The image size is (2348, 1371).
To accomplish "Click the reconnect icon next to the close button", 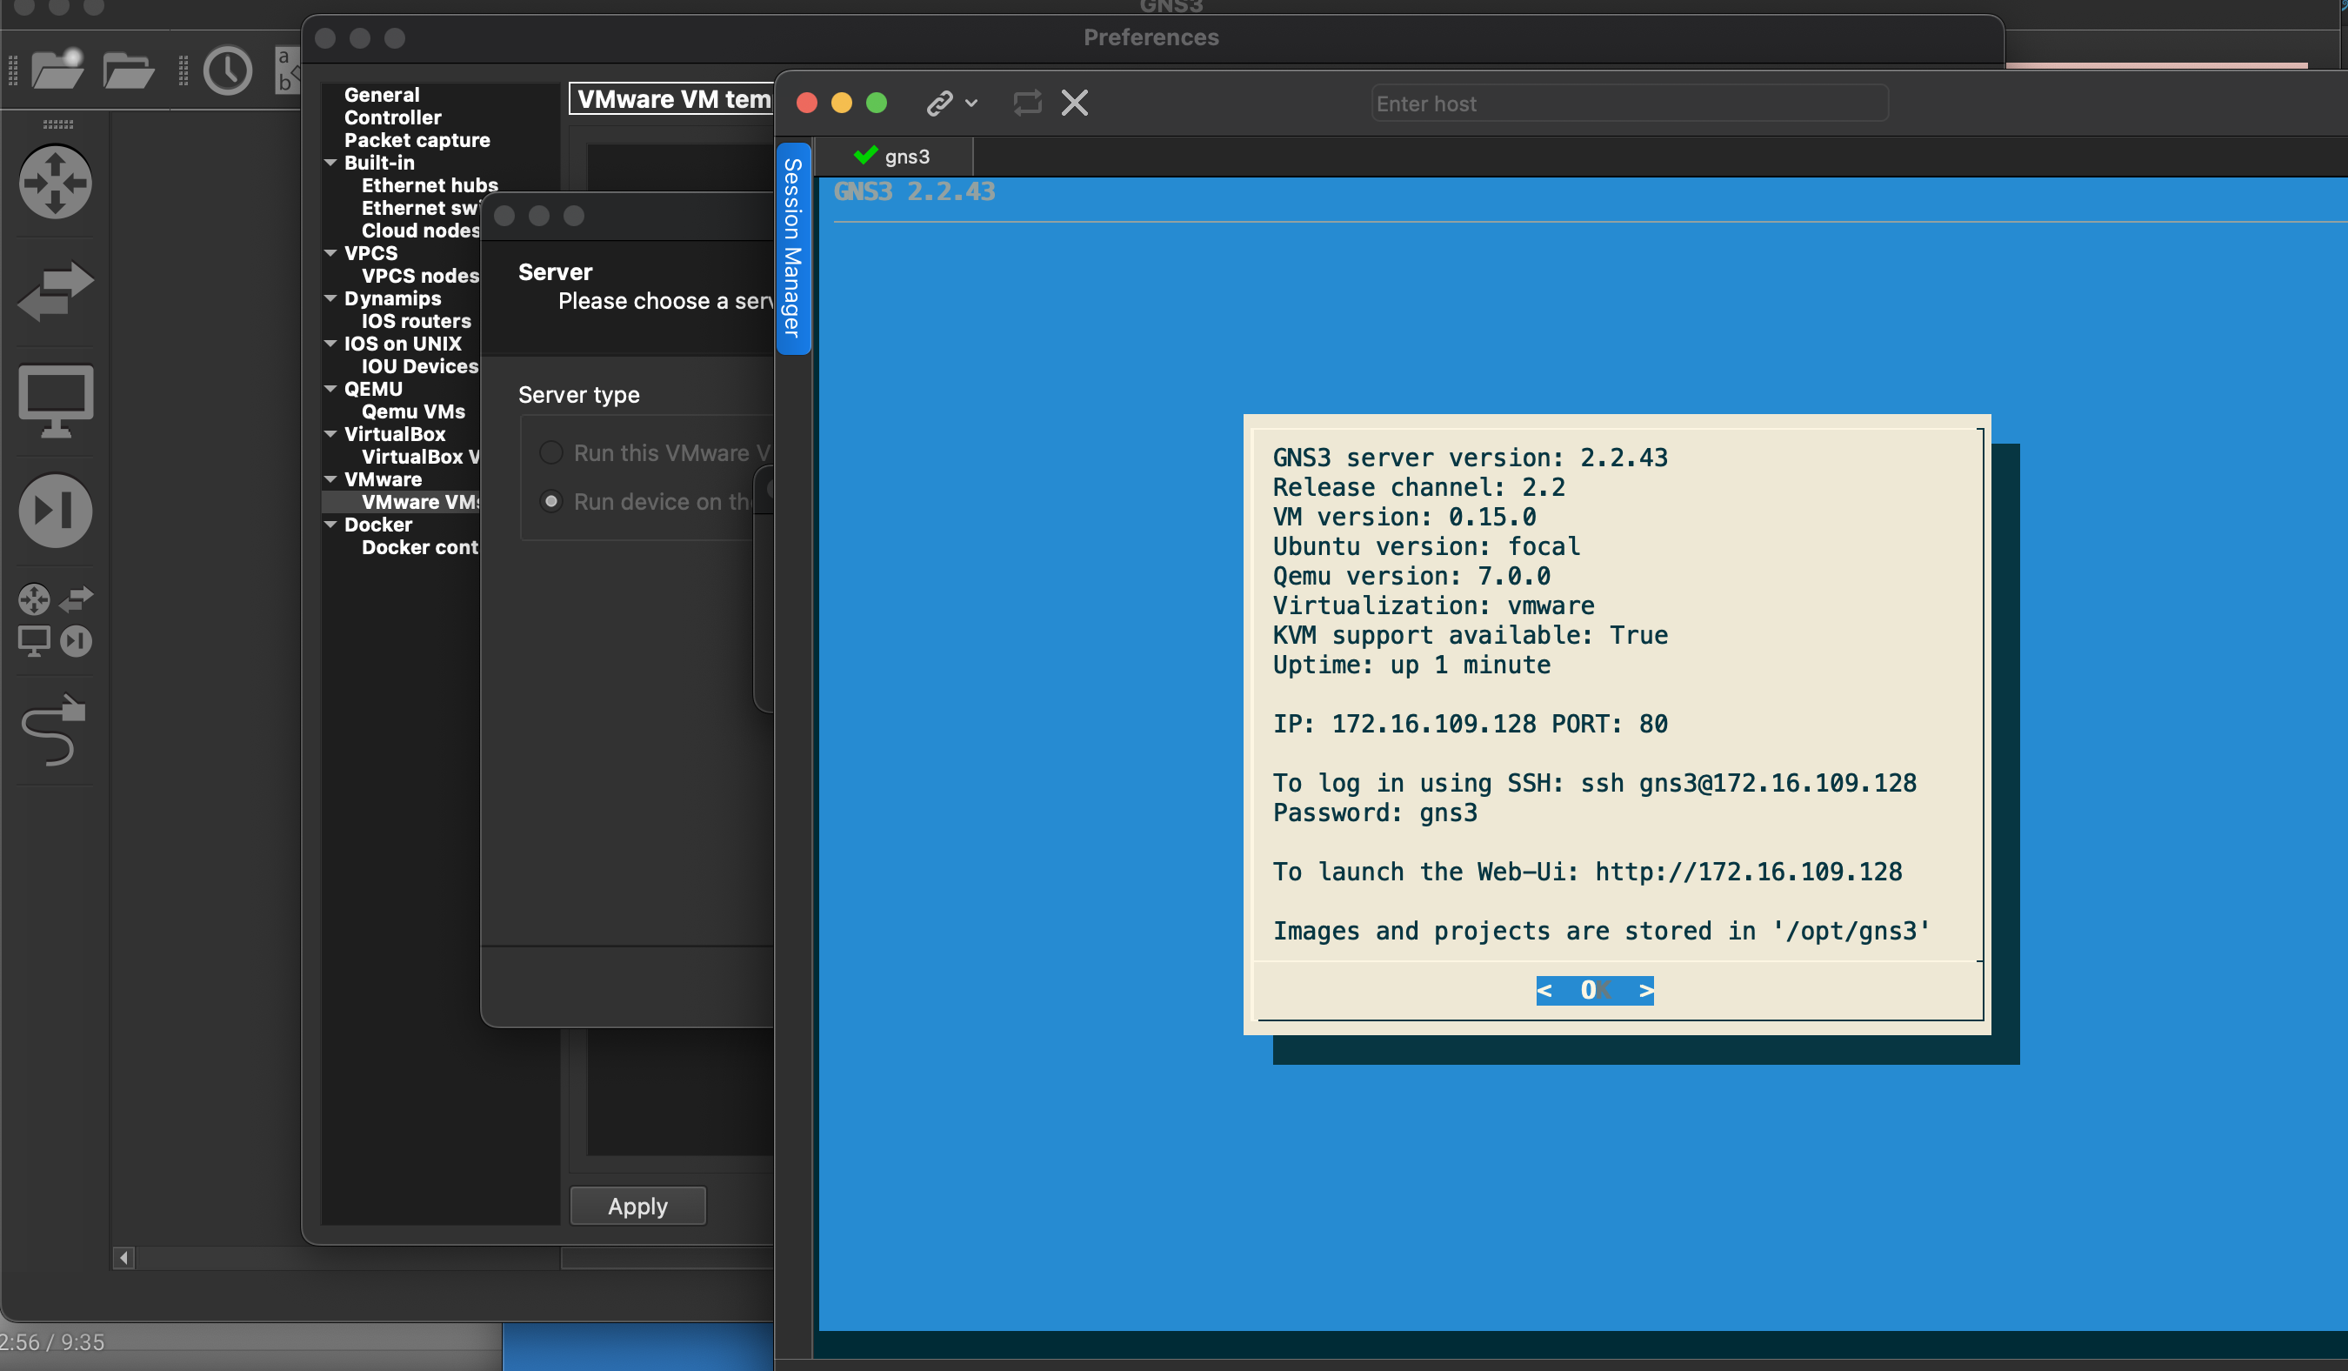I will click(1027, 103).
